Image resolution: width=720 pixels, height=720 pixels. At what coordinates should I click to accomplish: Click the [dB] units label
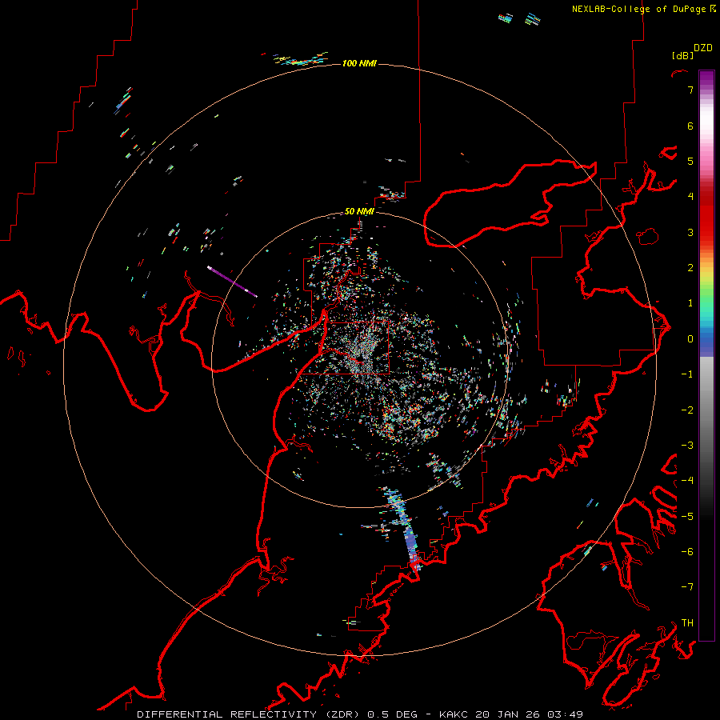click(682, 55)
